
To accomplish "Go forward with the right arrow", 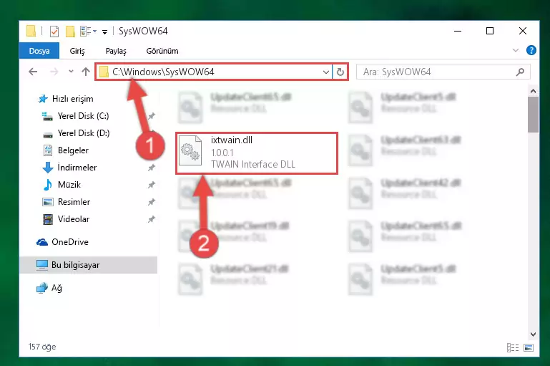I will click(54, 72).
